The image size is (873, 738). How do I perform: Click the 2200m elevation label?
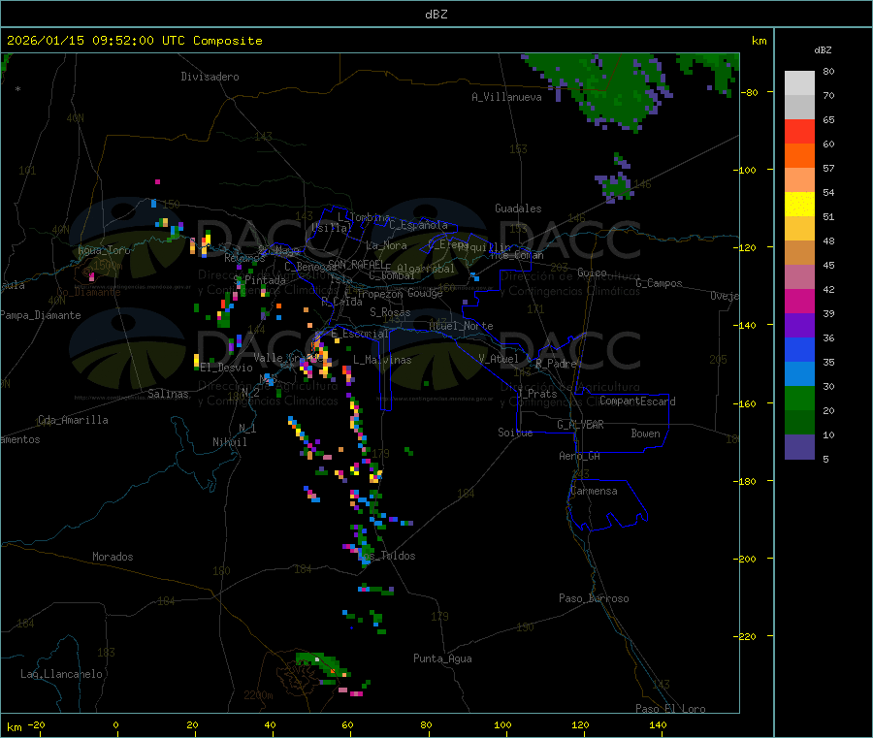[x=258, y=695]
